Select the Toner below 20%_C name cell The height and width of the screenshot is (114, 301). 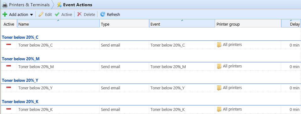pos(59,45)
